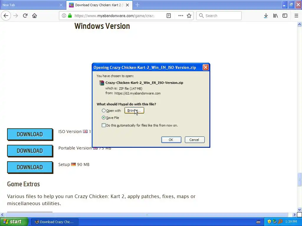Cancel the file download dialog

click(x=195, y=140)
